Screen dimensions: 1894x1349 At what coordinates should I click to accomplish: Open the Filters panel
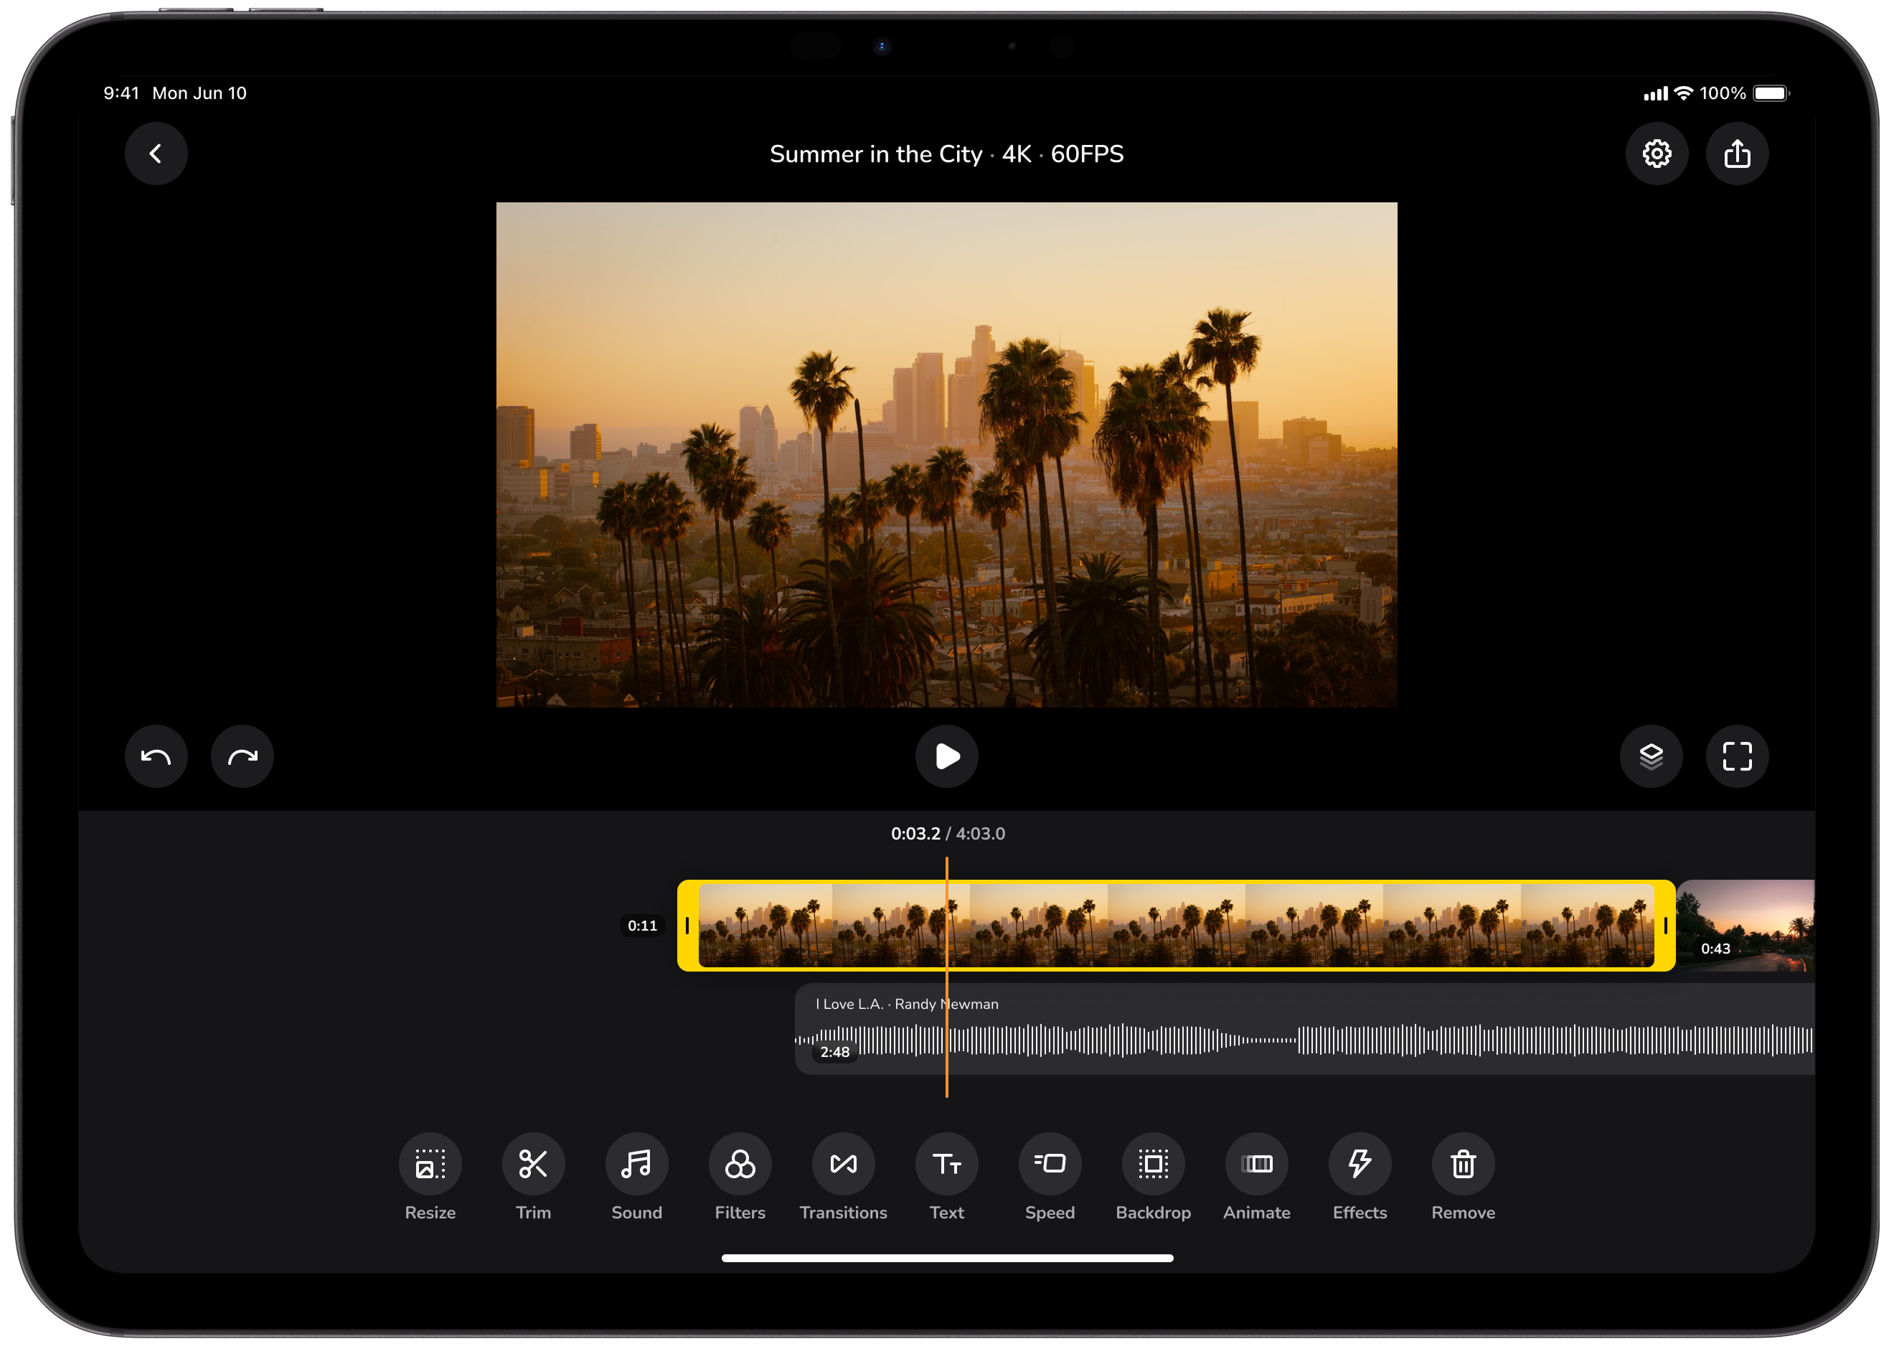[x=739, y=1164]
